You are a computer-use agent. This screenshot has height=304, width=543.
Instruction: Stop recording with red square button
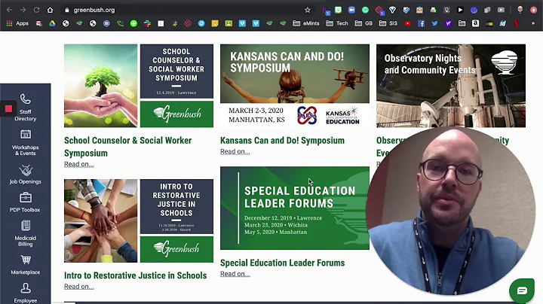[x=8, y=109]
